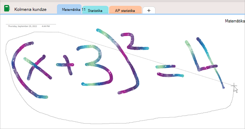Switch to the Statistika section tab

pyautogui.click(x=95, y=10)
